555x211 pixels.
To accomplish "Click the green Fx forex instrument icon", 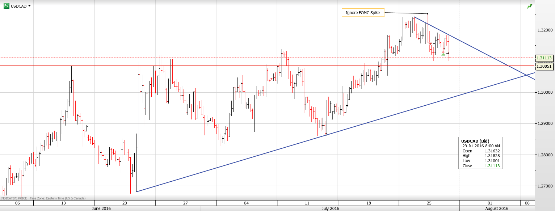I will pyautogui.click(x=7, y=6).
